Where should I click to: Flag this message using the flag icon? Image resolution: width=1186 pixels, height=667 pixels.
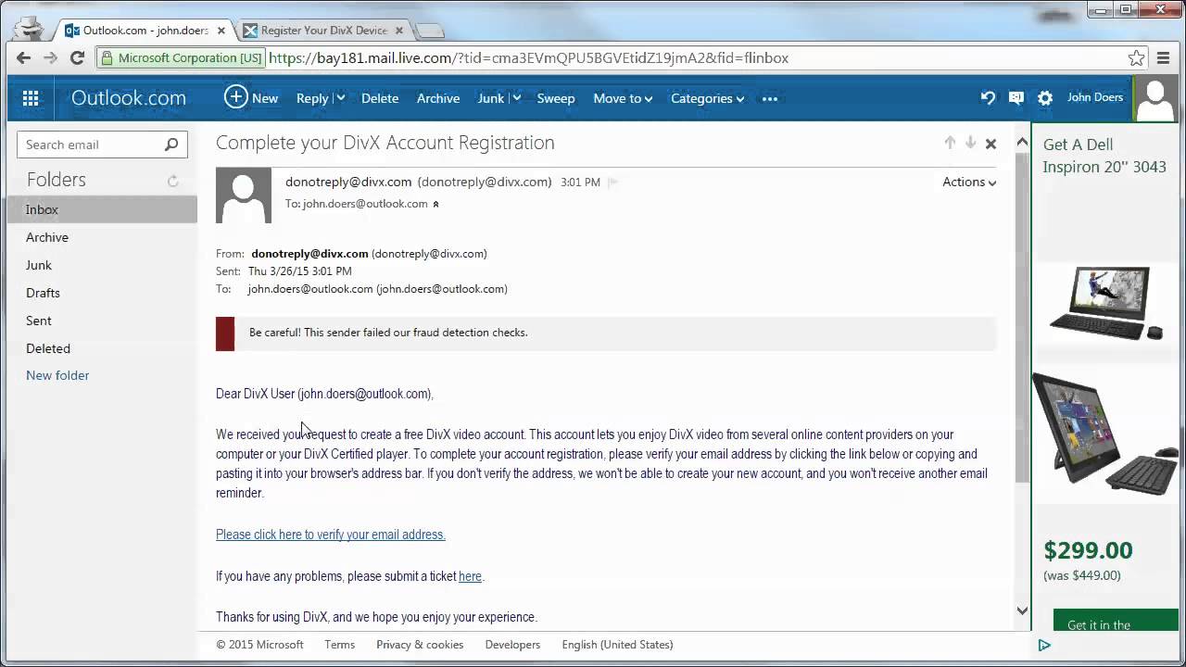click(612, 182)
